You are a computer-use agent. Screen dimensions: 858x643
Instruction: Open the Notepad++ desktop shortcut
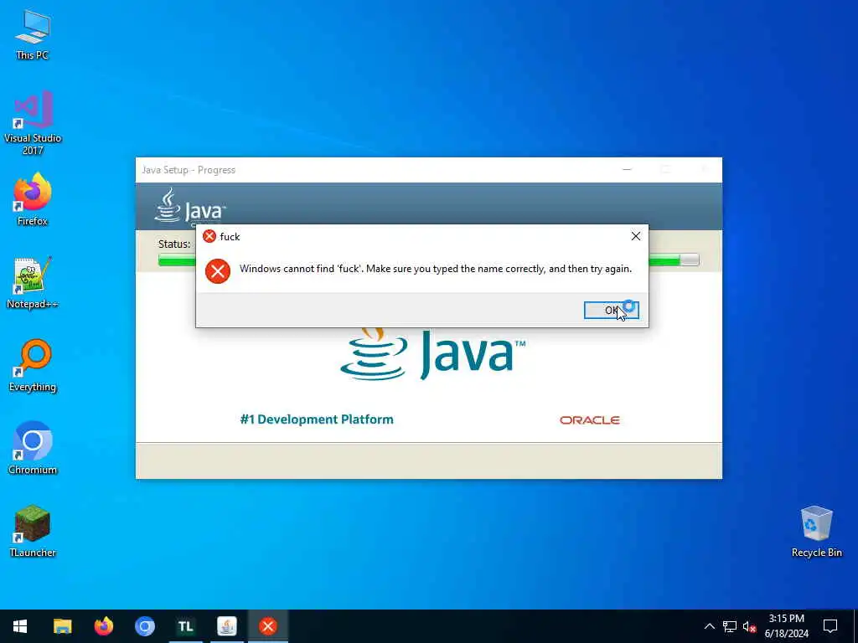(x=33, y=283)
